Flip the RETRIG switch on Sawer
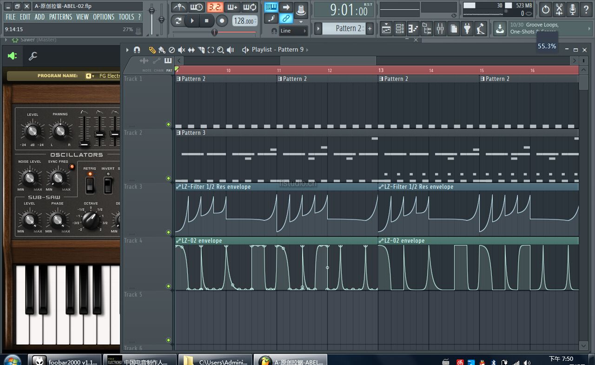The image size is (595, 365). tap(90, 185)
